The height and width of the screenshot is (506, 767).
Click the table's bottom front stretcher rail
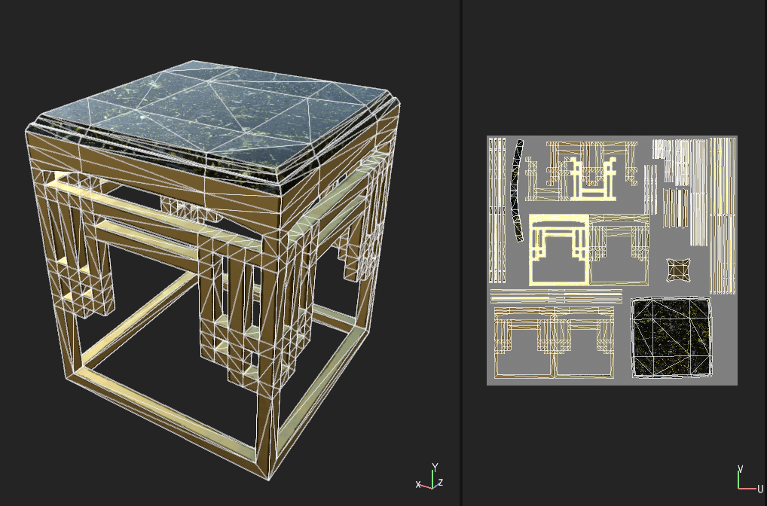click(x=167, y=422)
